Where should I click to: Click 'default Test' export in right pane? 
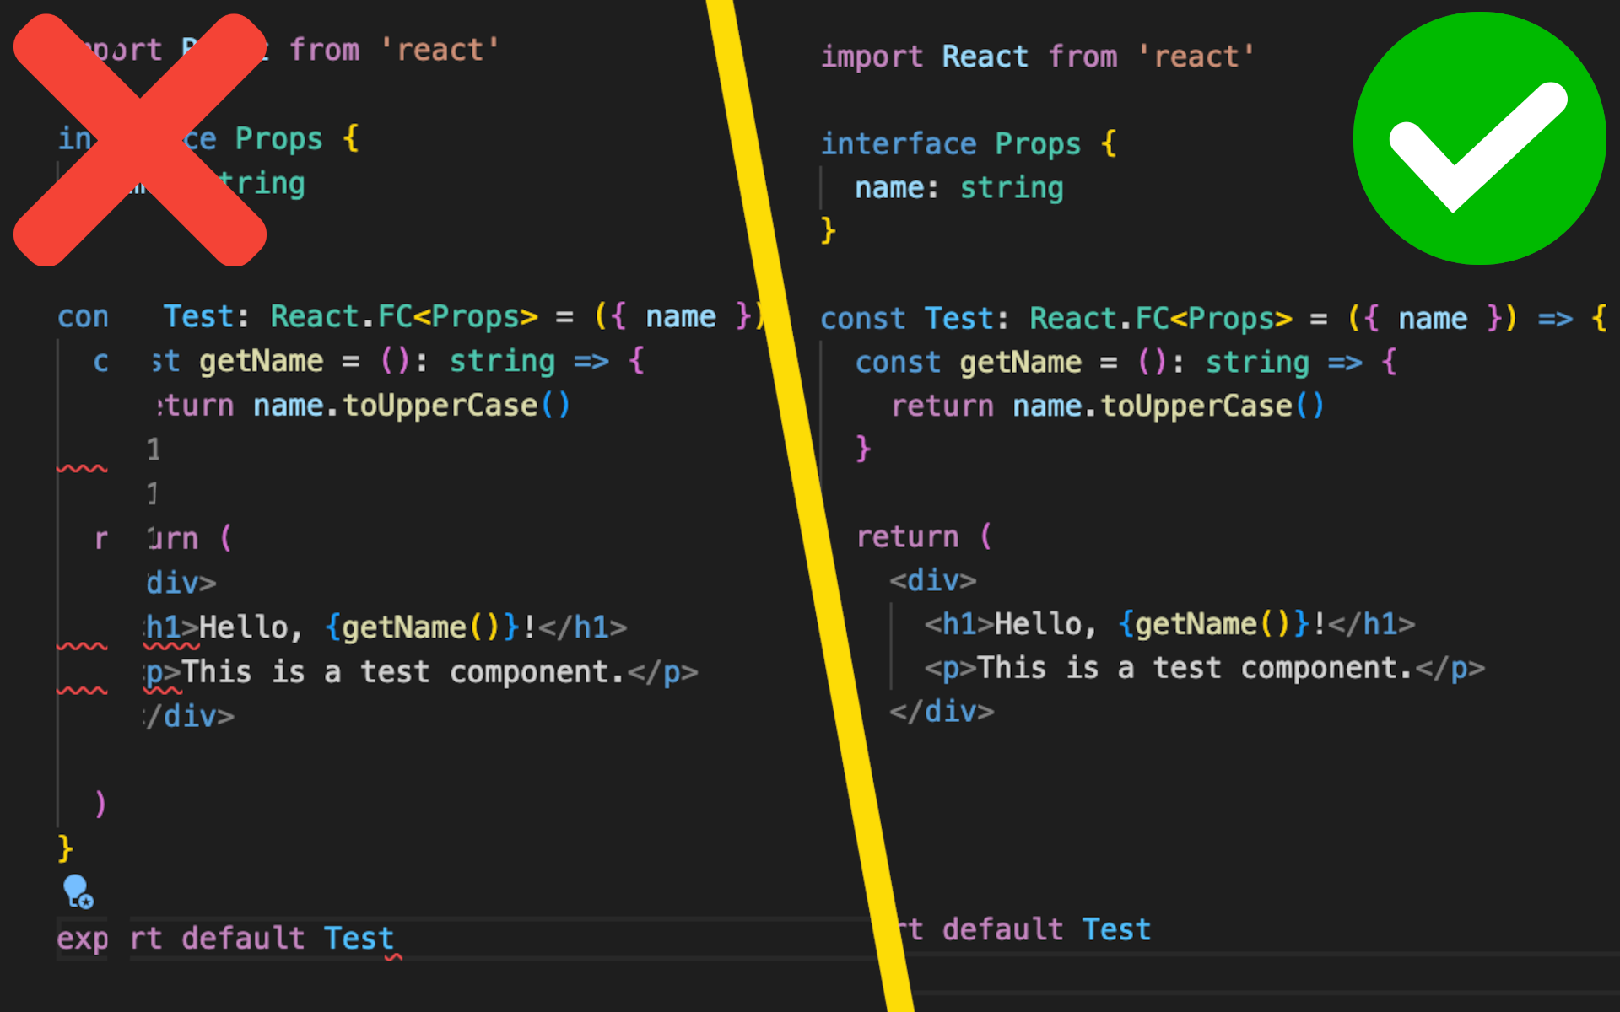(1046, 929)
